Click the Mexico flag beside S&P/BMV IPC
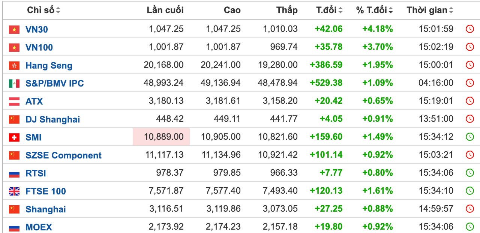The height and width of the screenshot is (233, 480). tap(14, 84)
